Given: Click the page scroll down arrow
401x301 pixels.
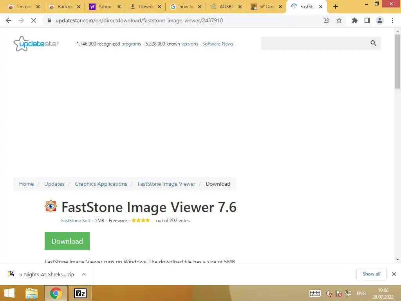Looking at the screenshot, I should click(397, 259).
